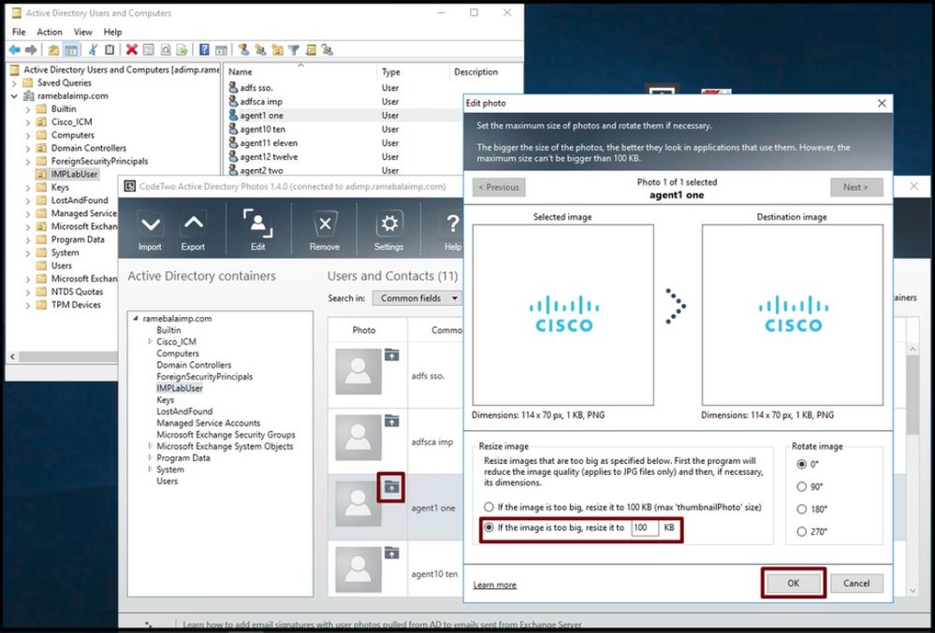Select custom resize KB radio option
This screenshot has width=935, height=633.
click(489, 527)
